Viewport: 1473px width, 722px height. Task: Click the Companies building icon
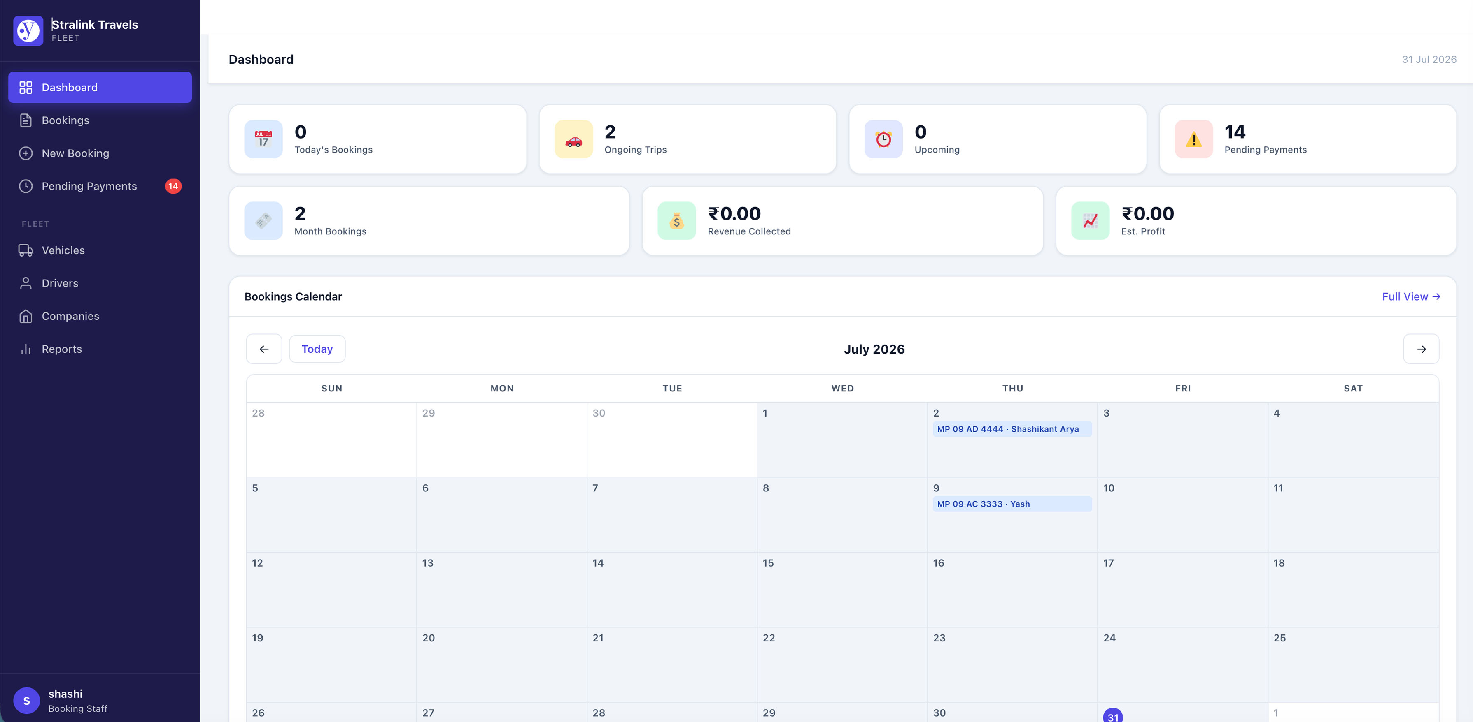(x=26, y=317)
